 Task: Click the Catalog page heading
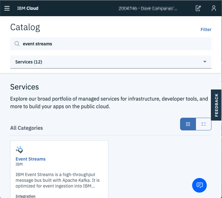[25, 27]
